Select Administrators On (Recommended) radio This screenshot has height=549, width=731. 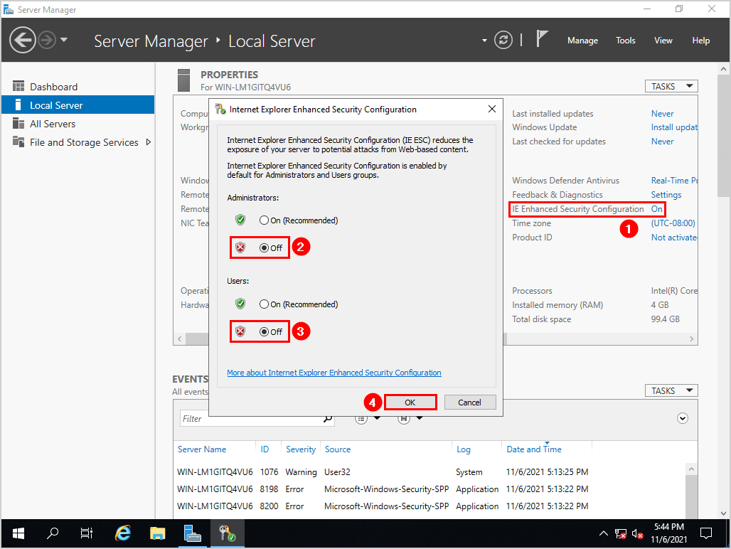point(264,220)
